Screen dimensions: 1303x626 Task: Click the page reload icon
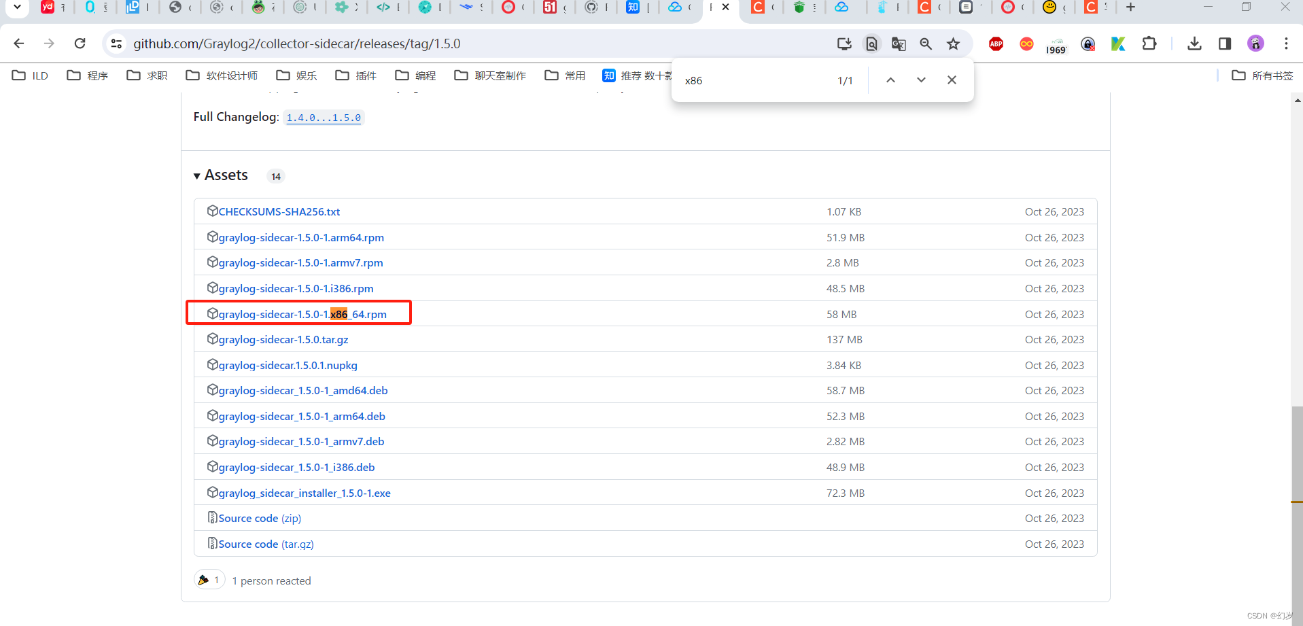coord(80,43)
